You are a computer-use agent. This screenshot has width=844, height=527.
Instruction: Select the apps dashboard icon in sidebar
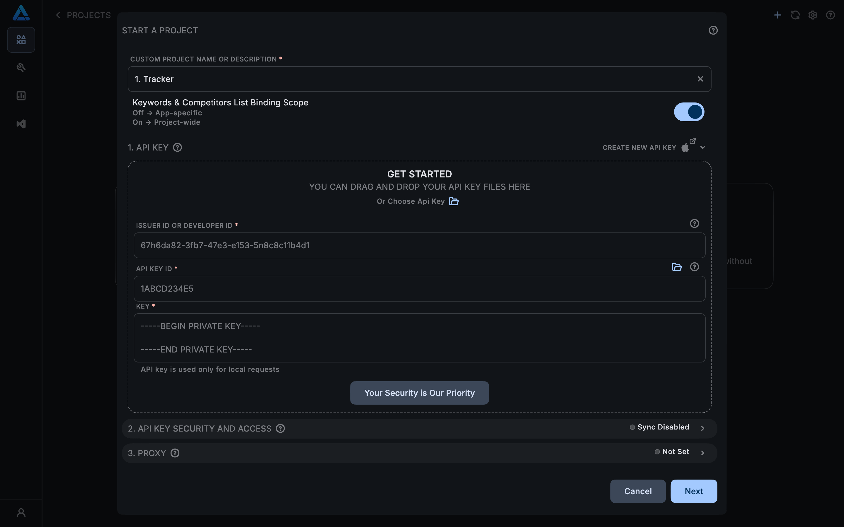point(21,40)
